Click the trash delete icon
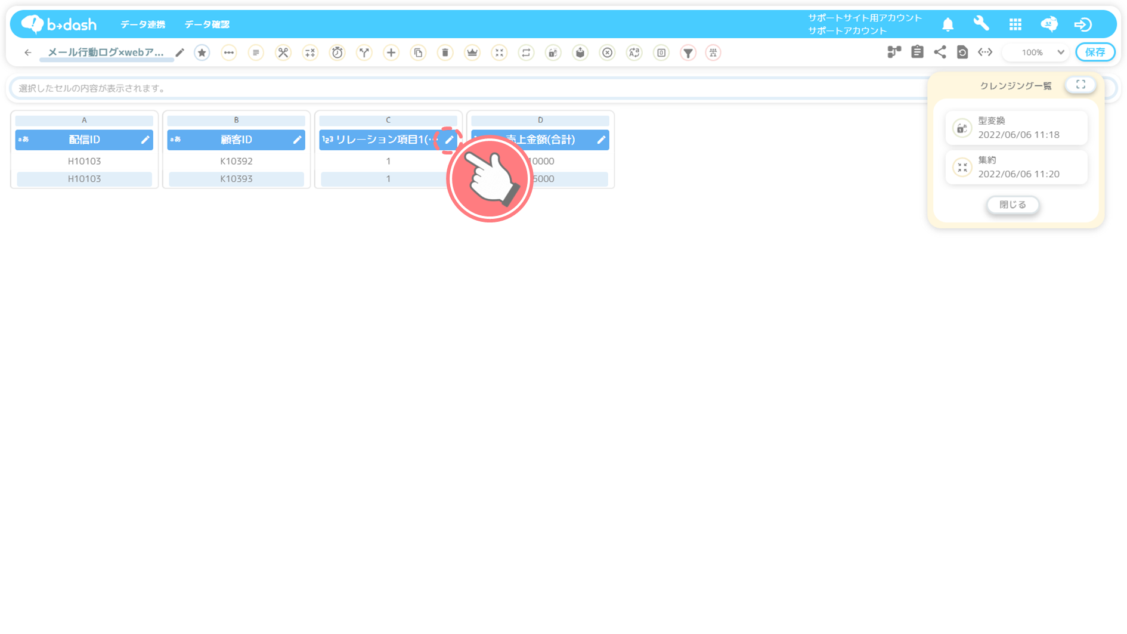The height and width of the screenshot is (634, 1127). point(445,52)
